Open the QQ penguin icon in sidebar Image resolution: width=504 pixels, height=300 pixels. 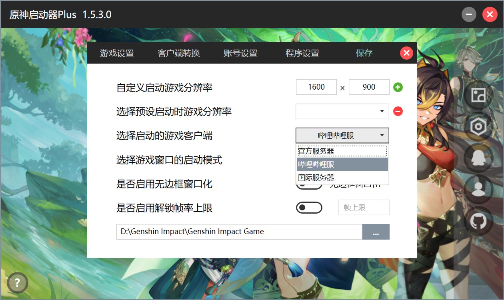478,158
